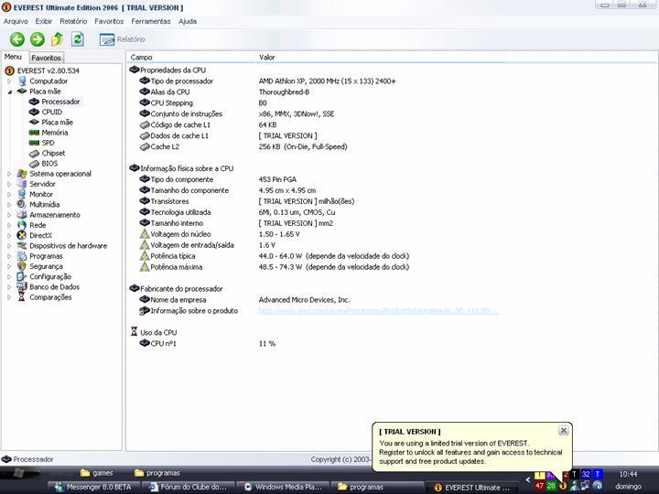
Task: Expand the Computador tree node
Action: tap(9, 81)
